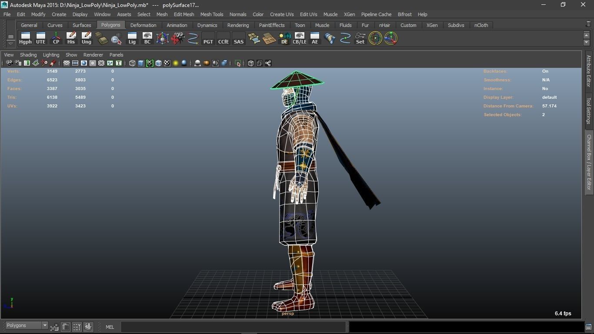The width and height of the screenshot is (594, 334).
Task: Switch to the Rendering shelf tab
Action: click(238, 25)
